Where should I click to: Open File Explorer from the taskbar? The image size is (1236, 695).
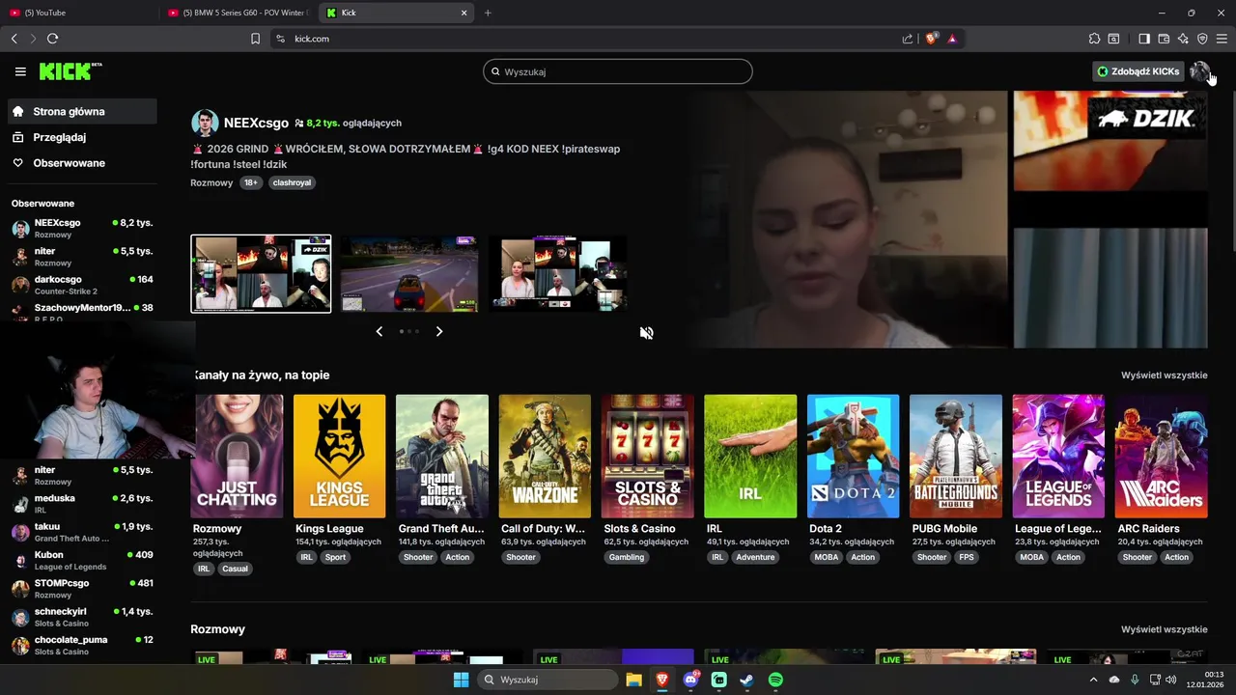[x=633, y=680]
